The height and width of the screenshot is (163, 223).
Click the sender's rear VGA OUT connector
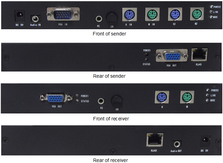pos(172,56)
